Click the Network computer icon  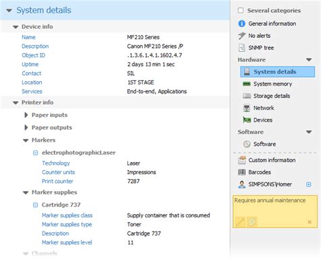247,108
